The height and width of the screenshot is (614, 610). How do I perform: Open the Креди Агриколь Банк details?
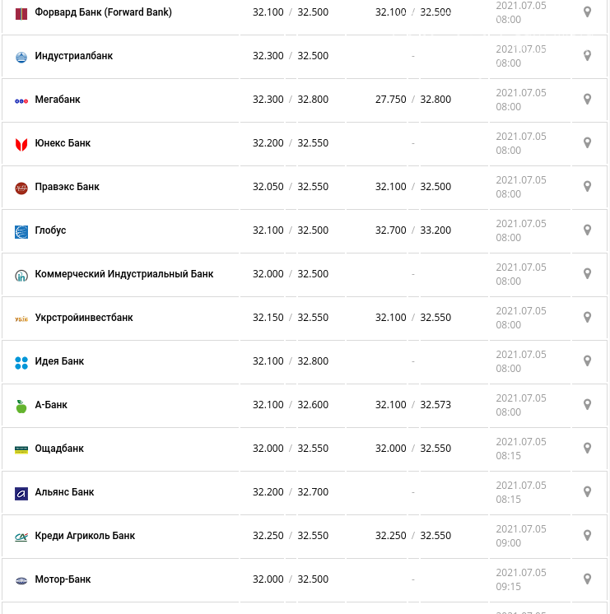click(85, 536)
